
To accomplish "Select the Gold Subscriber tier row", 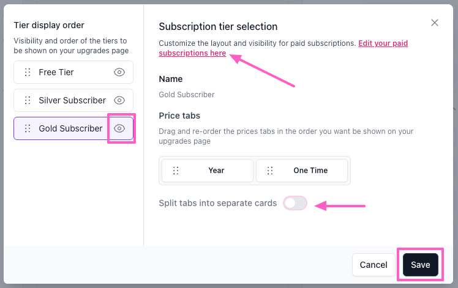I will tap(70, 128).
